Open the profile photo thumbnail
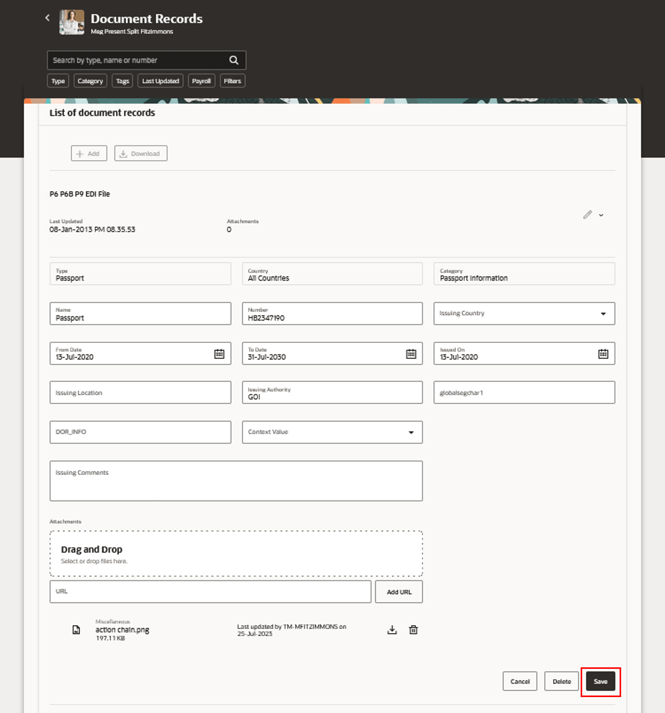 [72, 22]
